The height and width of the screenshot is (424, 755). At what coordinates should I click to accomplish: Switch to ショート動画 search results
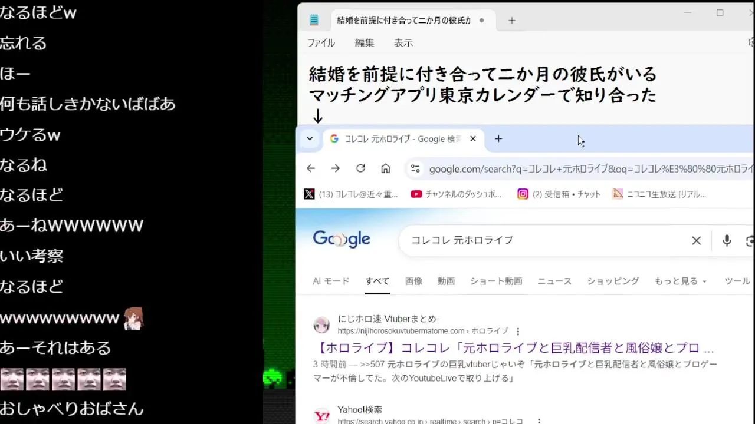click(496, 281)
